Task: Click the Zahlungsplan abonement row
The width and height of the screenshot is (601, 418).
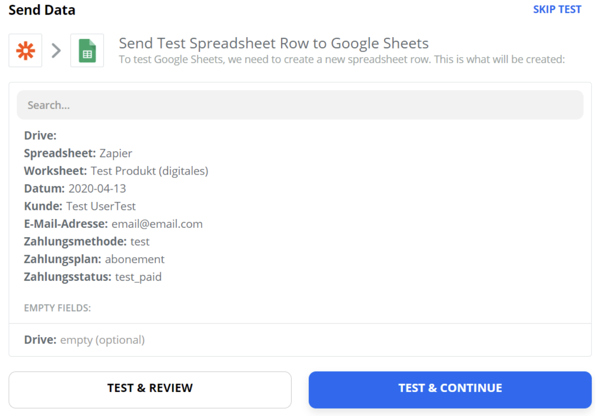Action: coord(94,259)
